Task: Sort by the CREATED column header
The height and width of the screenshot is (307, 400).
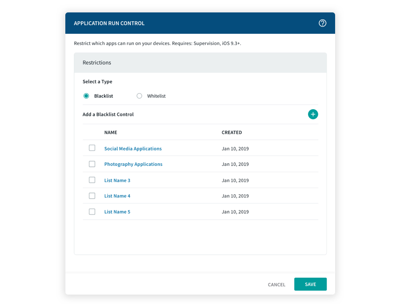Action: click(232, 132)
